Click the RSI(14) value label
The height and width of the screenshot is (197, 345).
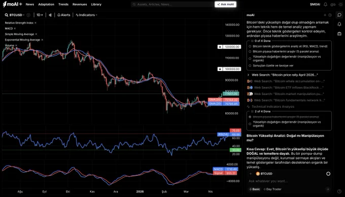(229, 134)
